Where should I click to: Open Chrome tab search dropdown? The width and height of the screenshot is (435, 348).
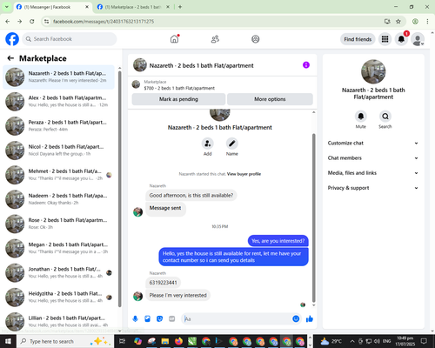(x=6, y=7)
